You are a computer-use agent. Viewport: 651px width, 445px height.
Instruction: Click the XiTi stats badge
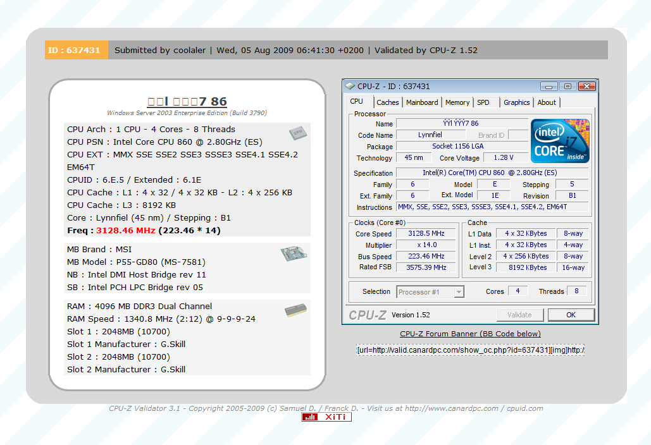[x=326, y=417]
